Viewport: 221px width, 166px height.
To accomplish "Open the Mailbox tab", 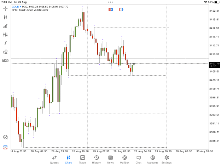I will point(124,160).
